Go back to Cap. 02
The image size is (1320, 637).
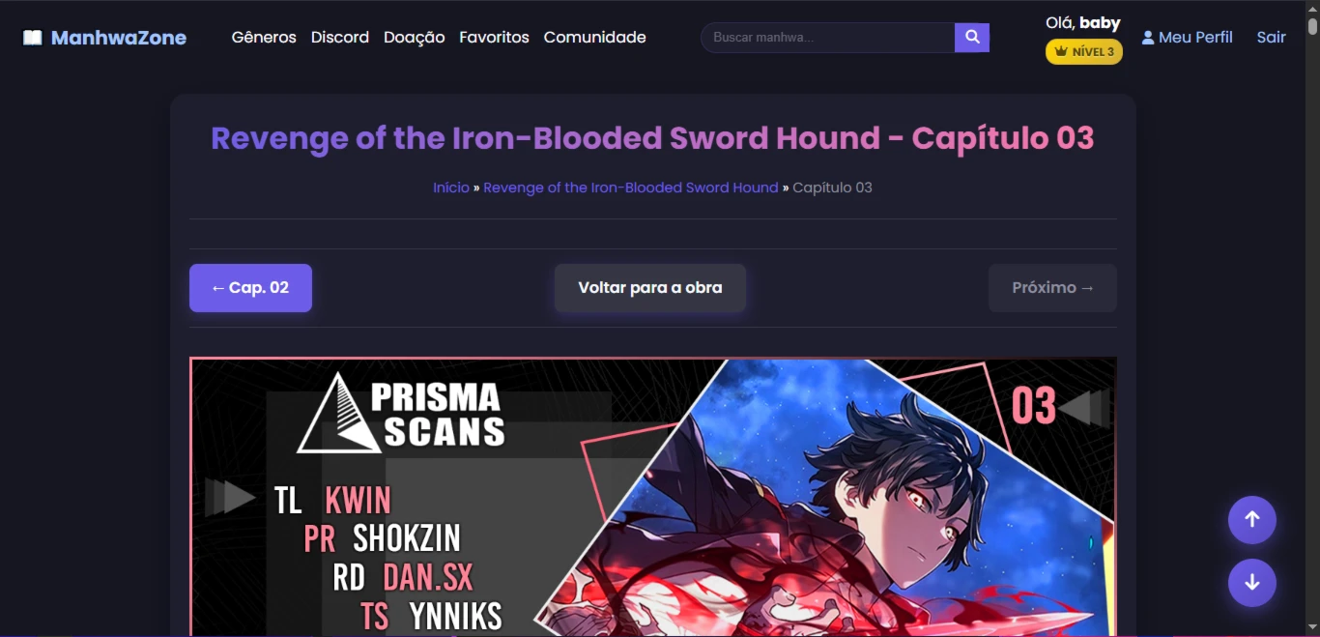point(250,288)
